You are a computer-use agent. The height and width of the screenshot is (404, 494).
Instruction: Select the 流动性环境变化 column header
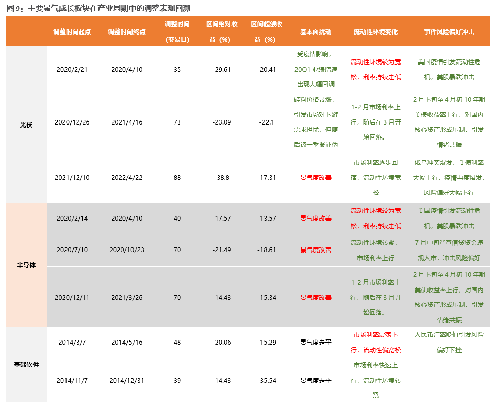[x=376, y=32]
